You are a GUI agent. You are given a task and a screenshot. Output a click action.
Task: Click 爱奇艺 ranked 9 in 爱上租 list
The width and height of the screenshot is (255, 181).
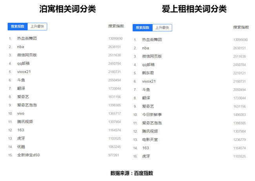click(x=148, y=107)
